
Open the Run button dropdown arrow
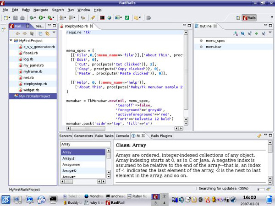point(44,17)
